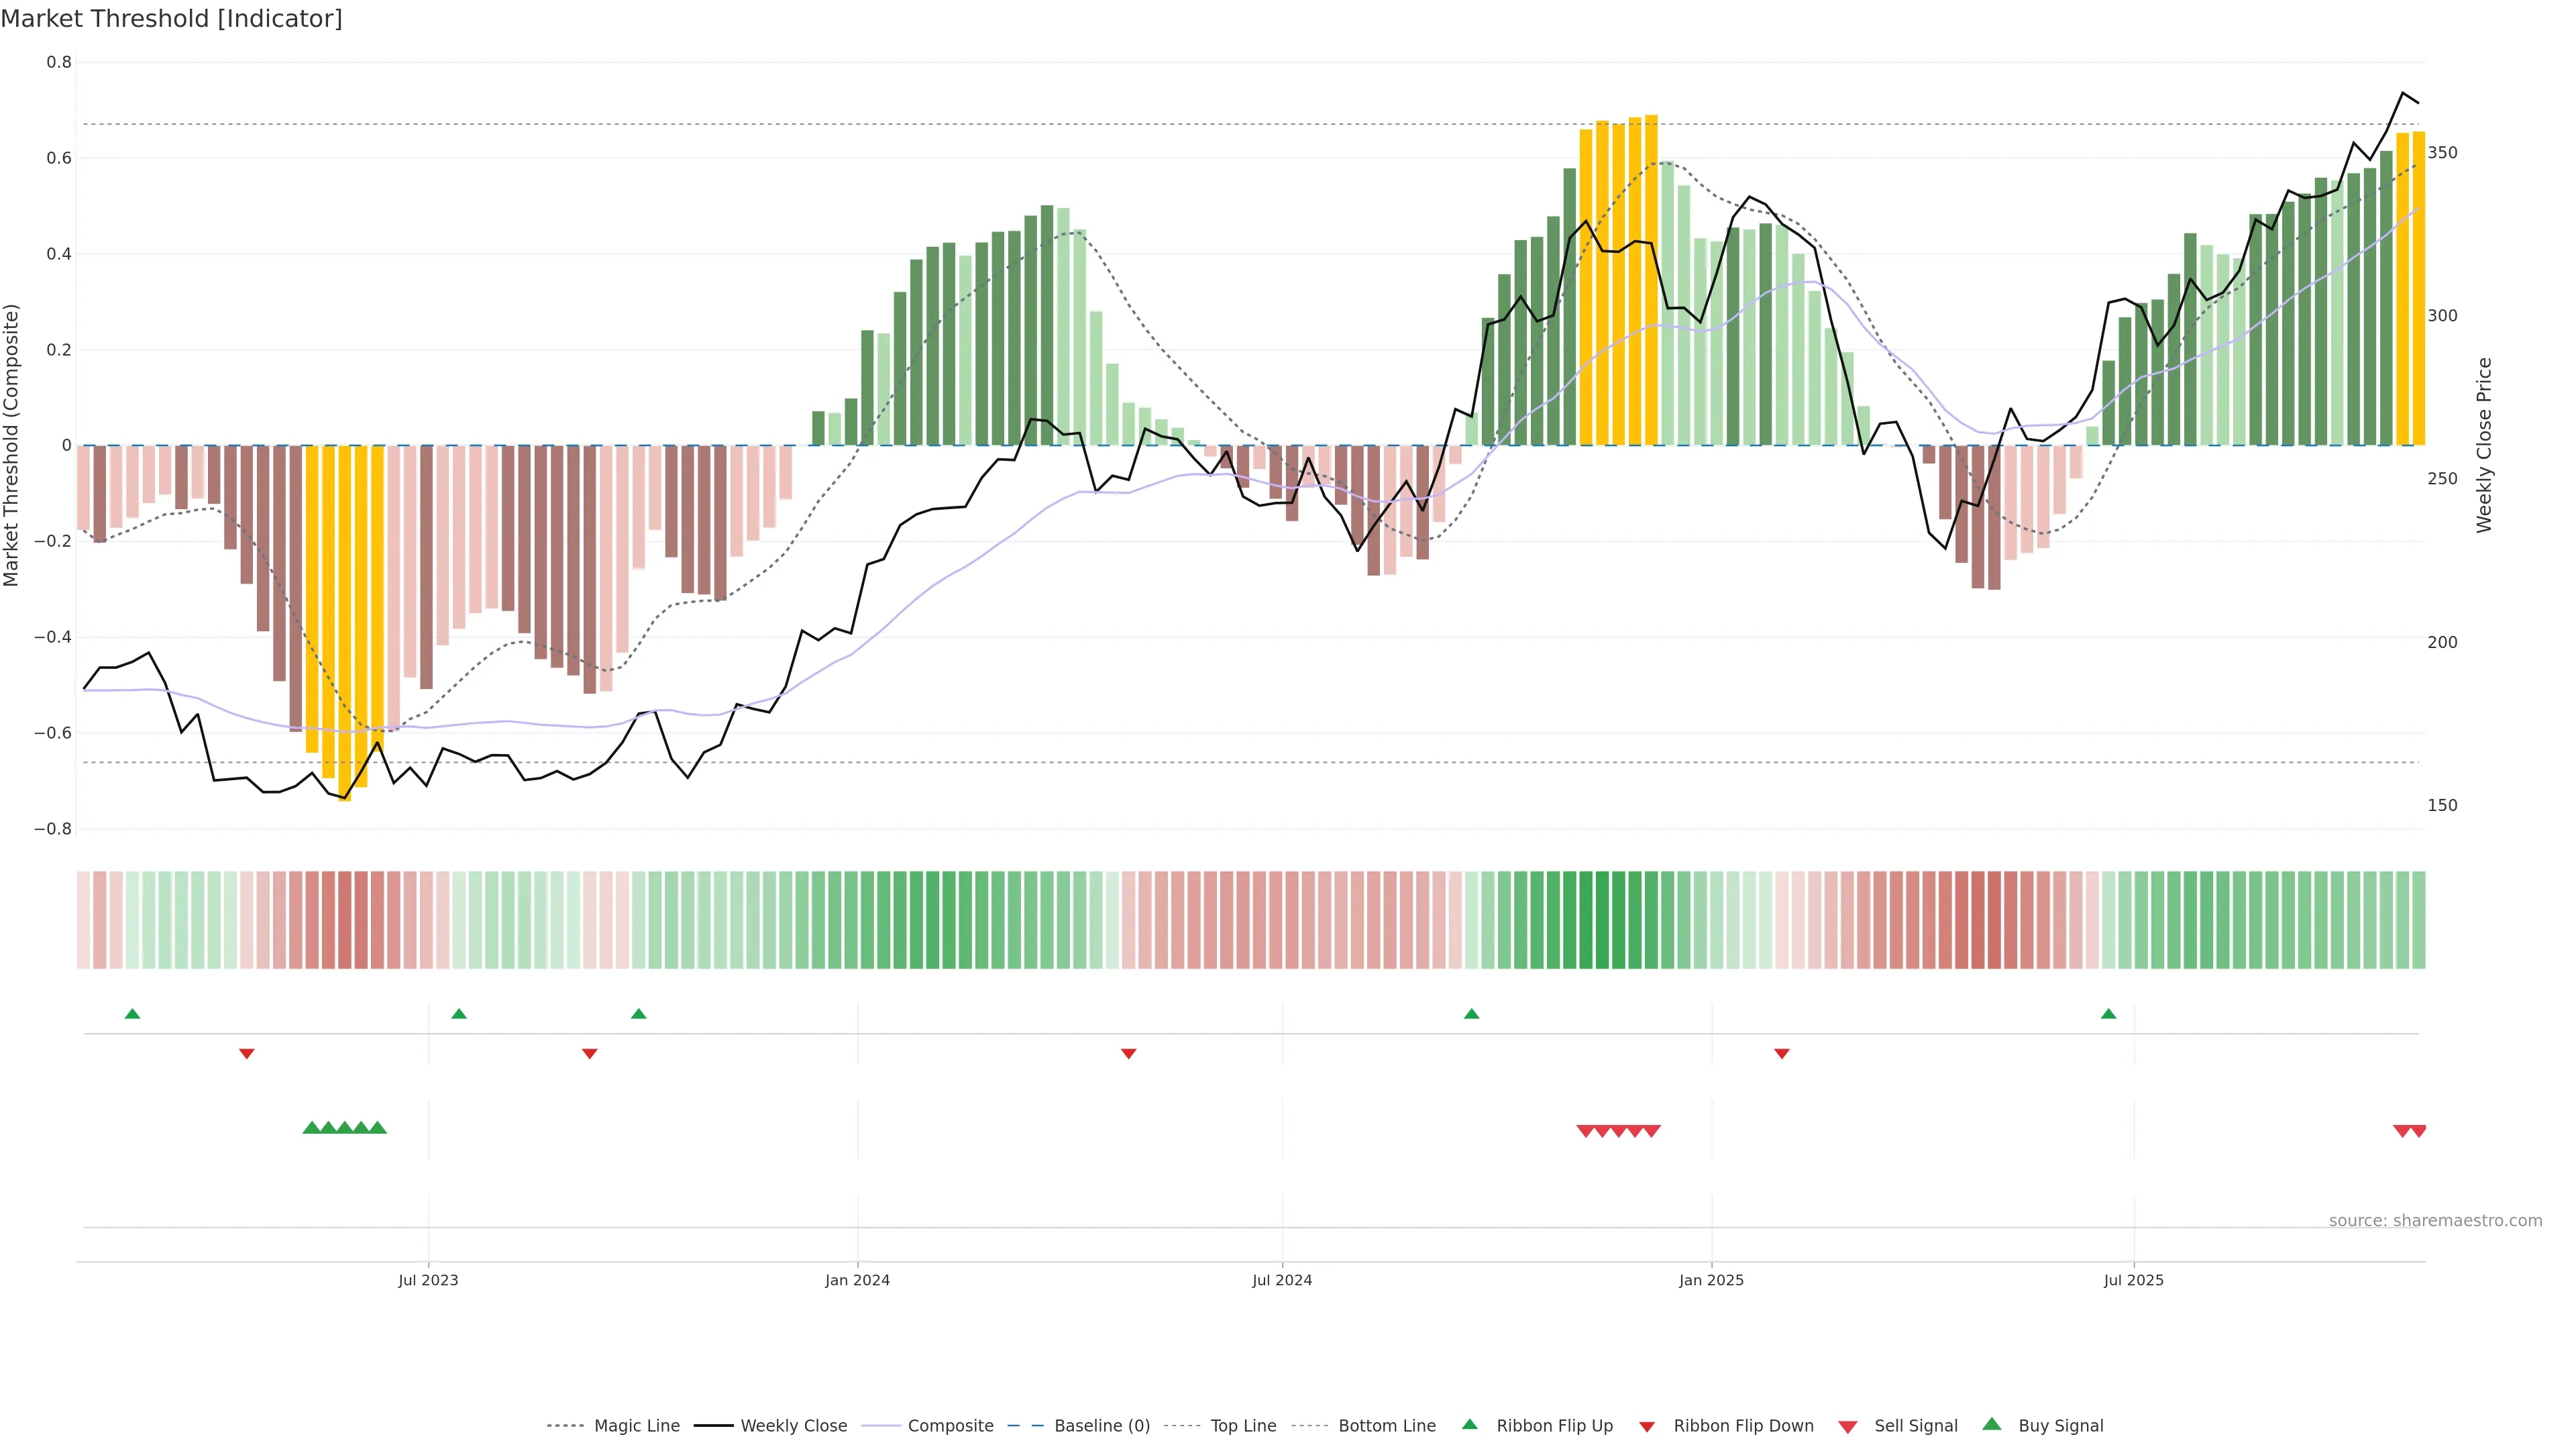The height and width of the screenshot is (1449, 2576).
Task: Toggle the Composite legend entry
Action: tap(950, 1426)
